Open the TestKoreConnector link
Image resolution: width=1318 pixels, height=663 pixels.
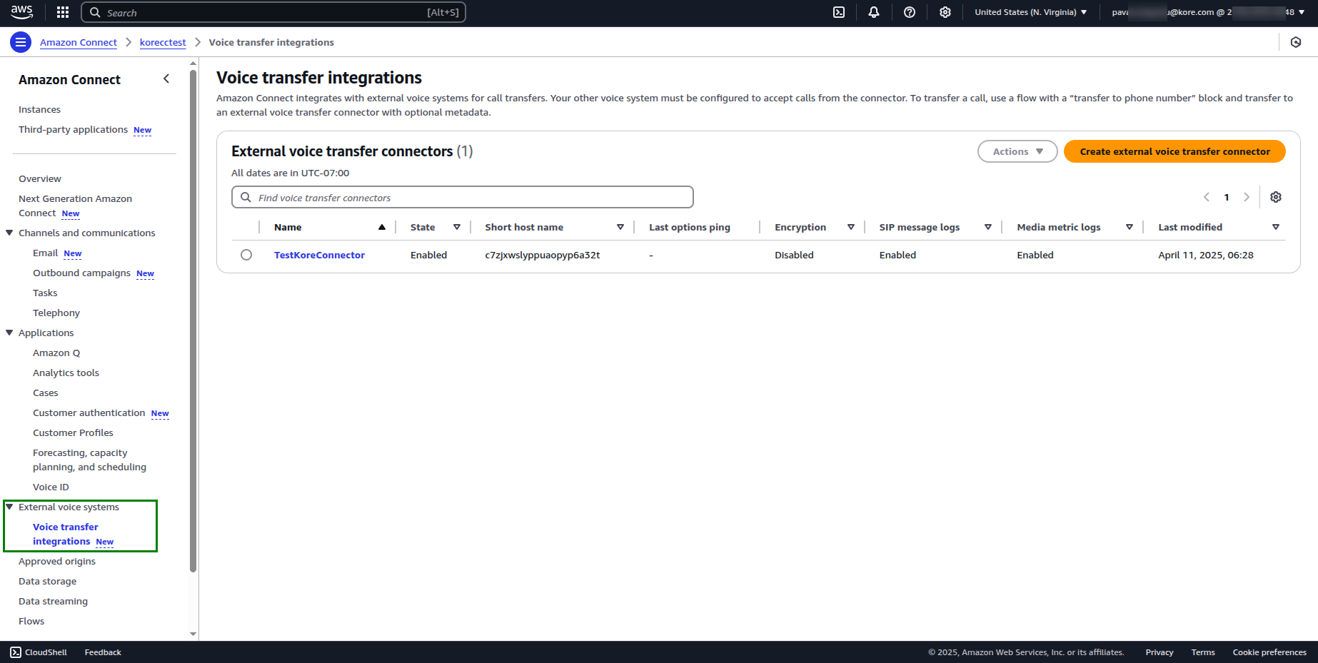coord(319,255)
